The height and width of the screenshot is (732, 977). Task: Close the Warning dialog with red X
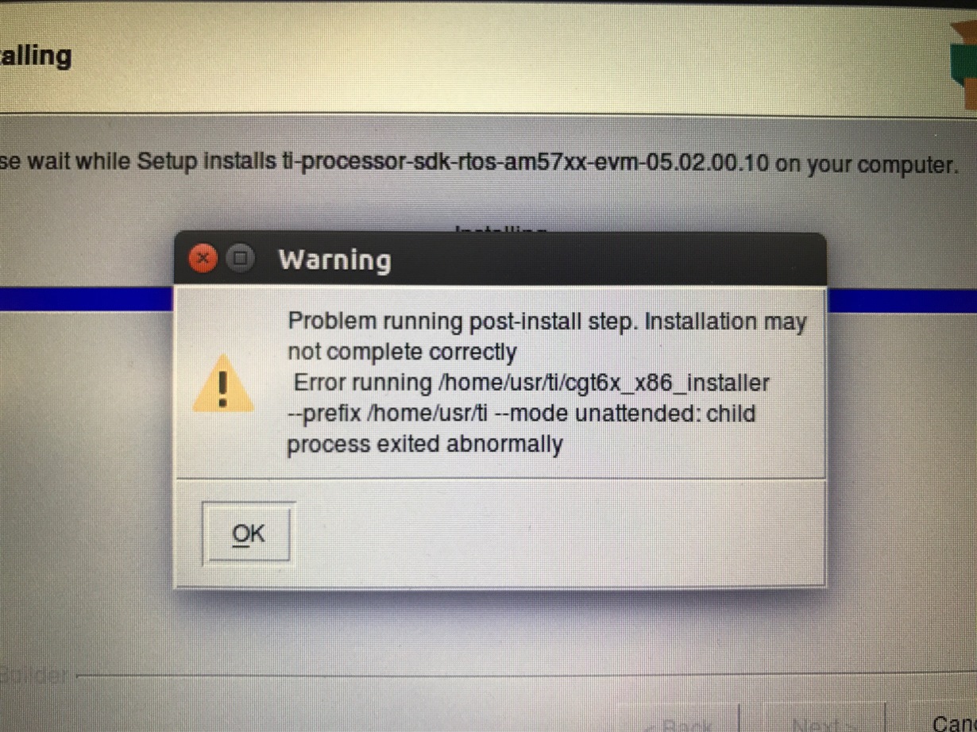coord(204,259)
